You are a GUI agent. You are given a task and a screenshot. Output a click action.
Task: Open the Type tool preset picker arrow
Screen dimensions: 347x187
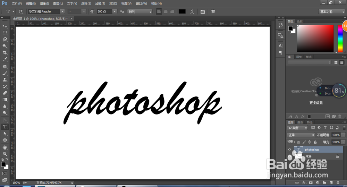tap(13, 11)
